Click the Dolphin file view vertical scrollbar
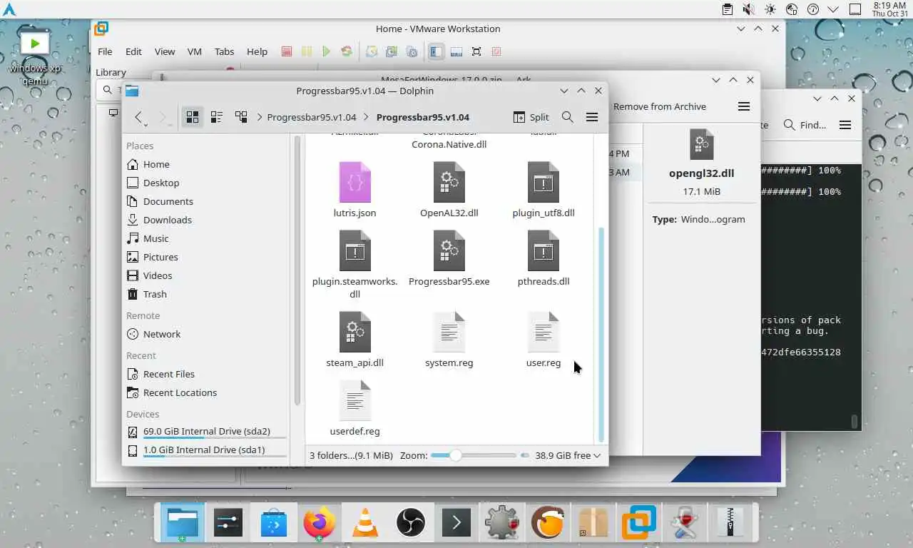This screenshot has height=548, width=913. tap(601, 335)
